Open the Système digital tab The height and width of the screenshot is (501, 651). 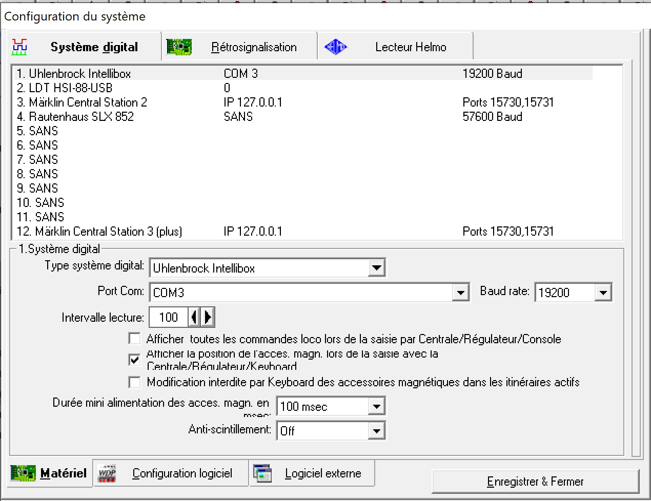coord(85,47)
